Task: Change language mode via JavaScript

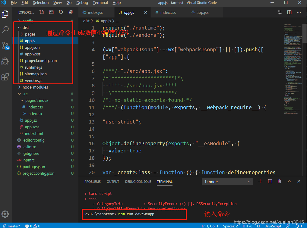Action: coord(273,226)
